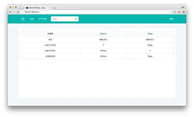The width and height of the screenshot is (194, 117).
Task: Click the green window fullscreen button
Action: 16,7
